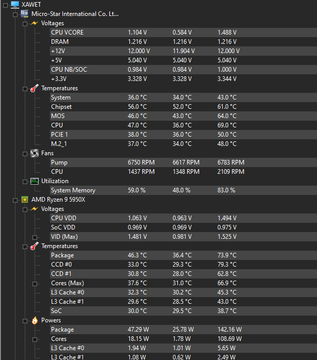Select the CPU NB/SOC row
317x360 pixels.
click(183, 70)
